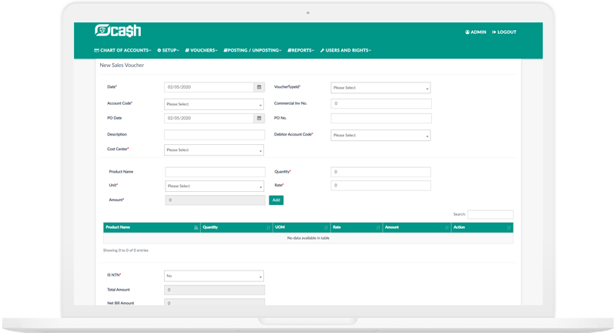
Task: Open the Reports menu
Action: (301, 50)
